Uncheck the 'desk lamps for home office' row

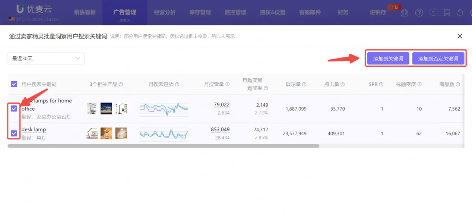pos(14,108)
